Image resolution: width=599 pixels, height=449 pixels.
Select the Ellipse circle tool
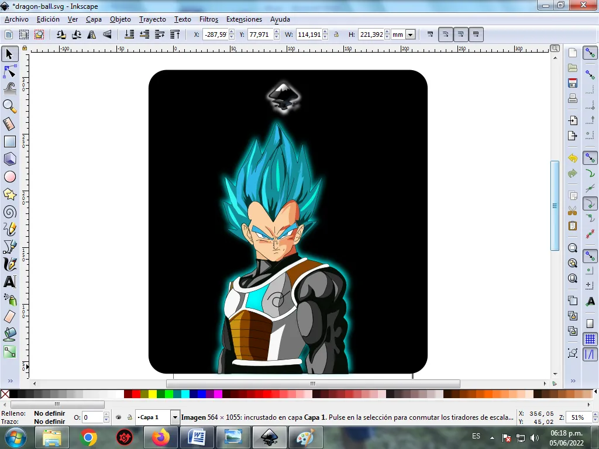tap(9, 177)
